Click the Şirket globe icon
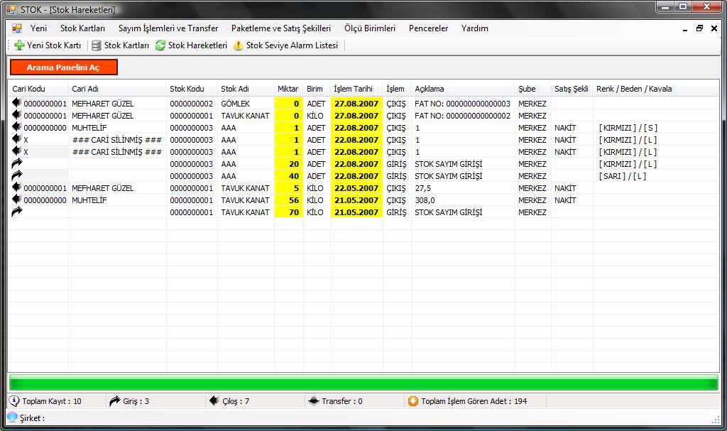This screenshot has height=431, width=727. pyautogui.click(x=12, y=418)
